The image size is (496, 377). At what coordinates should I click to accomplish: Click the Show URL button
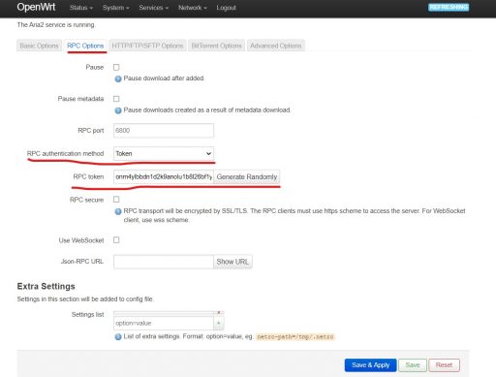(x=232, y=262)
